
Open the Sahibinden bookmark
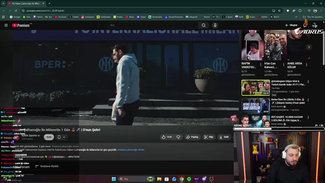[x=104, y=17]
